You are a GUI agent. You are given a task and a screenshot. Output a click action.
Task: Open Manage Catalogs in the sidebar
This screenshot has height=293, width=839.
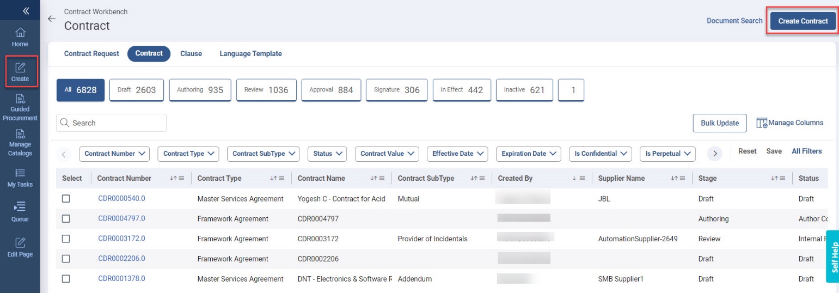(20, 142)
